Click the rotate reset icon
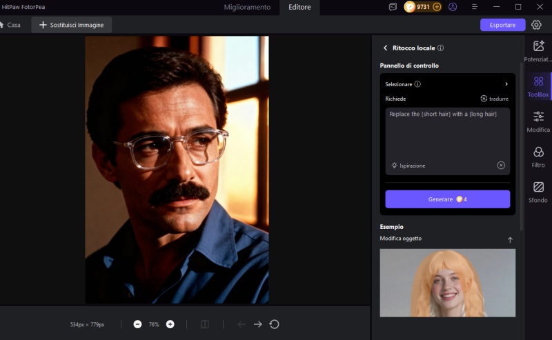This screenshot has width=552, height=340. pyautogui.click(x=274, y=324)
